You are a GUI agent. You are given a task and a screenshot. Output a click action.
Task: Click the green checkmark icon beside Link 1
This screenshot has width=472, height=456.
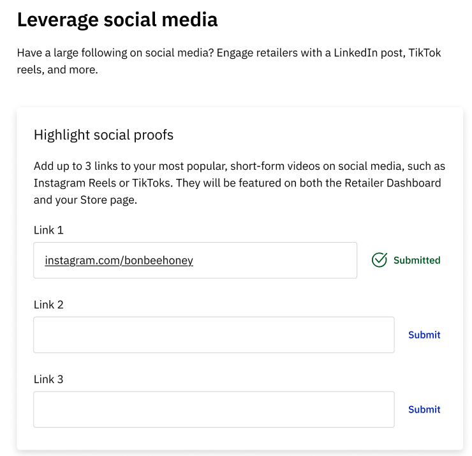point(380,260)
